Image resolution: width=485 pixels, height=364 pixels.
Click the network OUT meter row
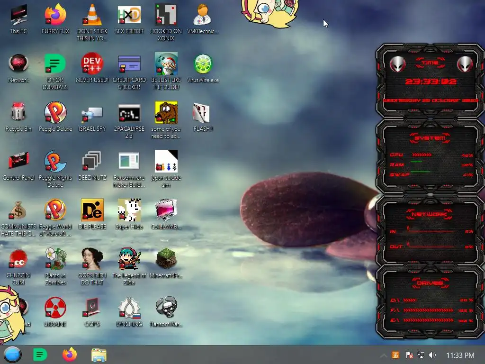pos(431,246)
